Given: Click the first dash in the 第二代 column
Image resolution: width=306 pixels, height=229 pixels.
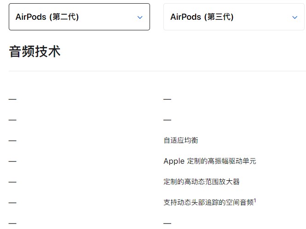Looking at the screenshot, I should [x=12, y=99].
